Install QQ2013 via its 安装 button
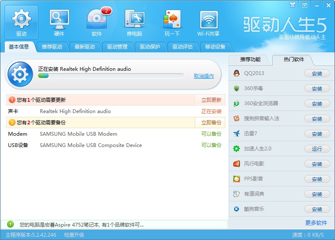The width and height of the screenshot is (335, 240). [x=317, y=74]
